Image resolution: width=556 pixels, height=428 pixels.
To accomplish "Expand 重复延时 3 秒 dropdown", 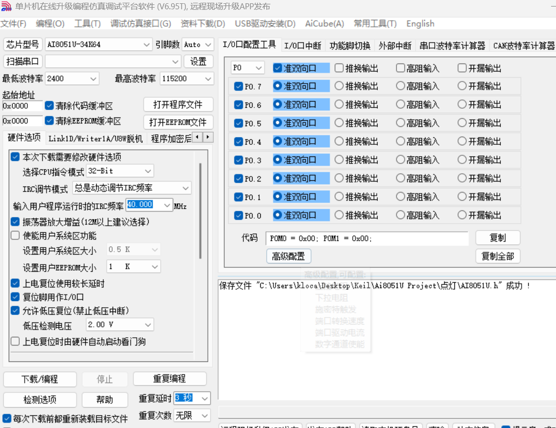I will 204,398.
